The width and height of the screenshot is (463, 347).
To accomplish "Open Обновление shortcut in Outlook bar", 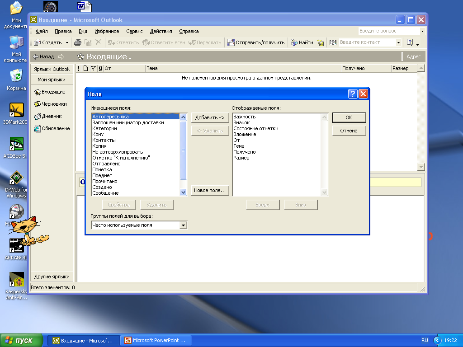I will coord(52,128).
